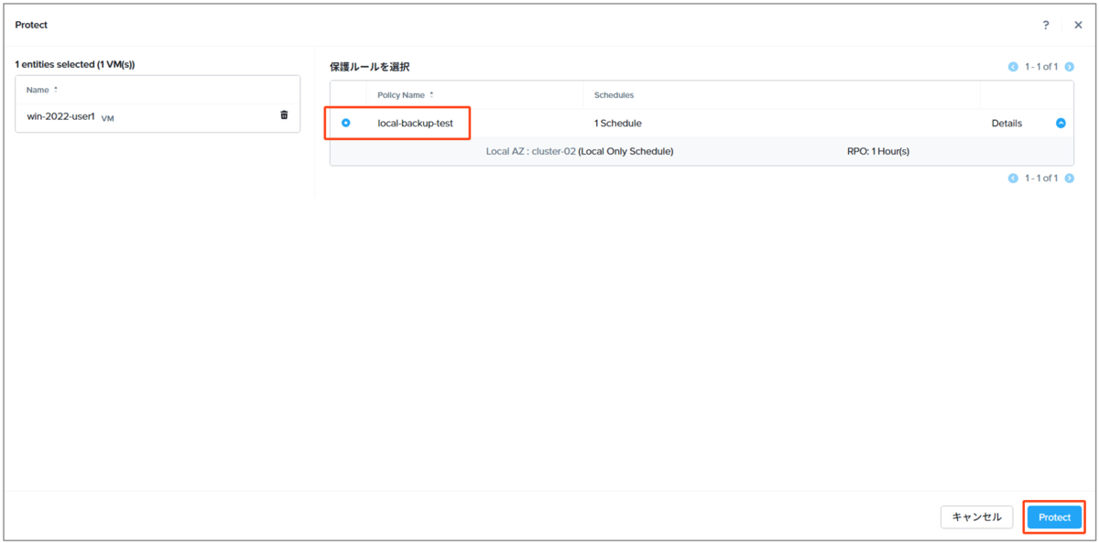
Task: Close the Protect dialog
Action: (x=1078, y=25)
